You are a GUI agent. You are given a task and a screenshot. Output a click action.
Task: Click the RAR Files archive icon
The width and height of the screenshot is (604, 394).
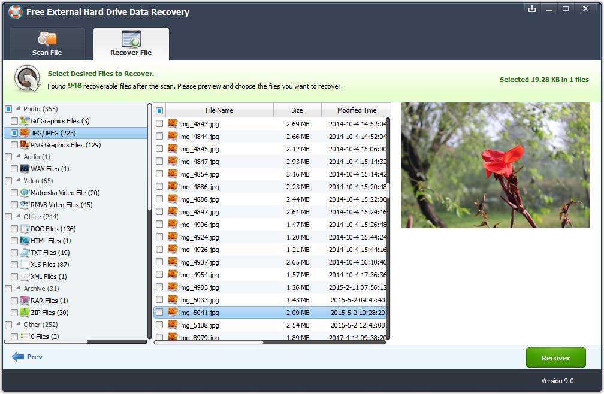click(25, 301)
